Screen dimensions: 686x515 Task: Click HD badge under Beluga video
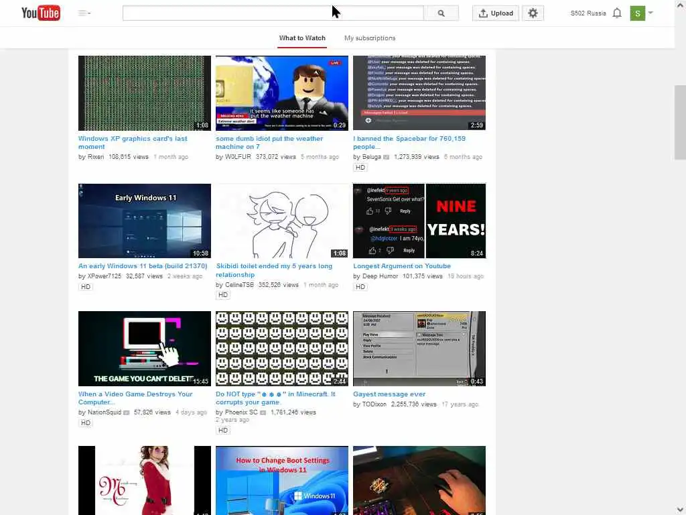(360, 167)
